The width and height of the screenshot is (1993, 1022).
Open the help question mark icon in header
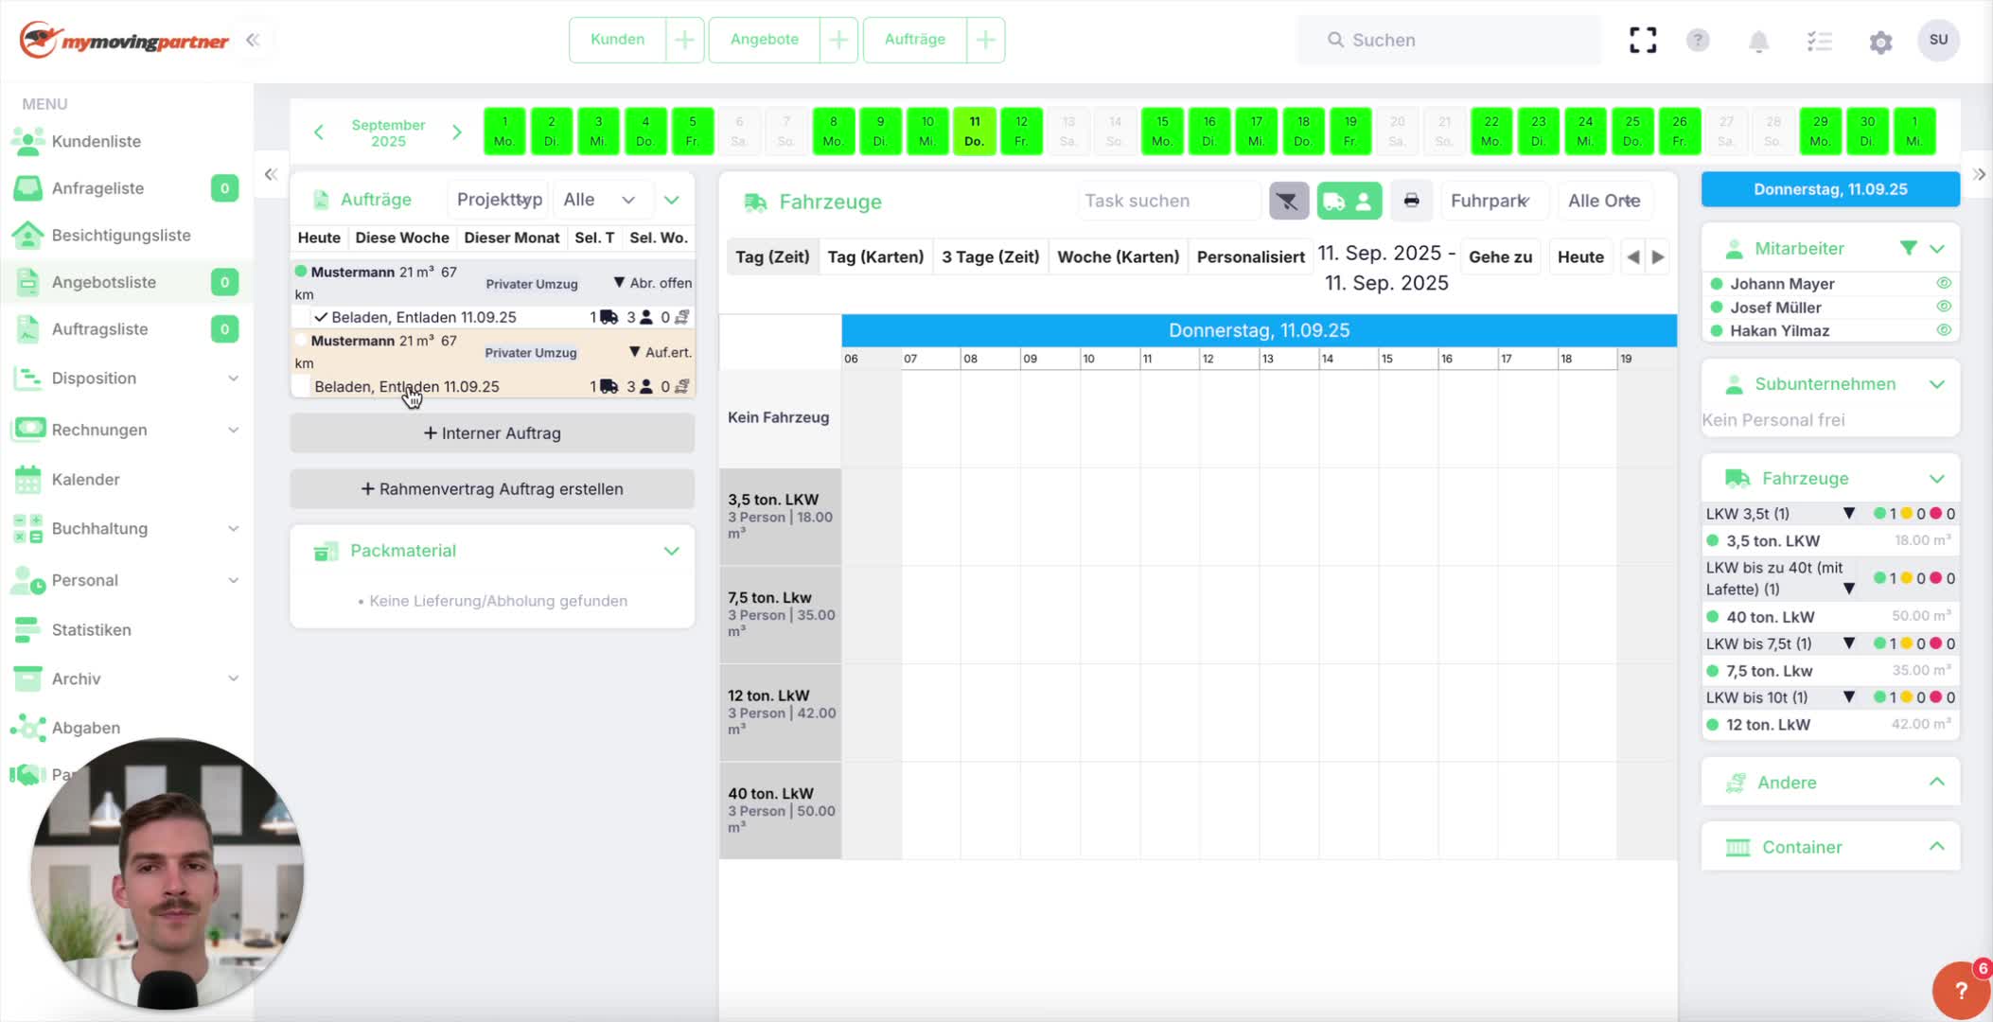coord(1698,40)
